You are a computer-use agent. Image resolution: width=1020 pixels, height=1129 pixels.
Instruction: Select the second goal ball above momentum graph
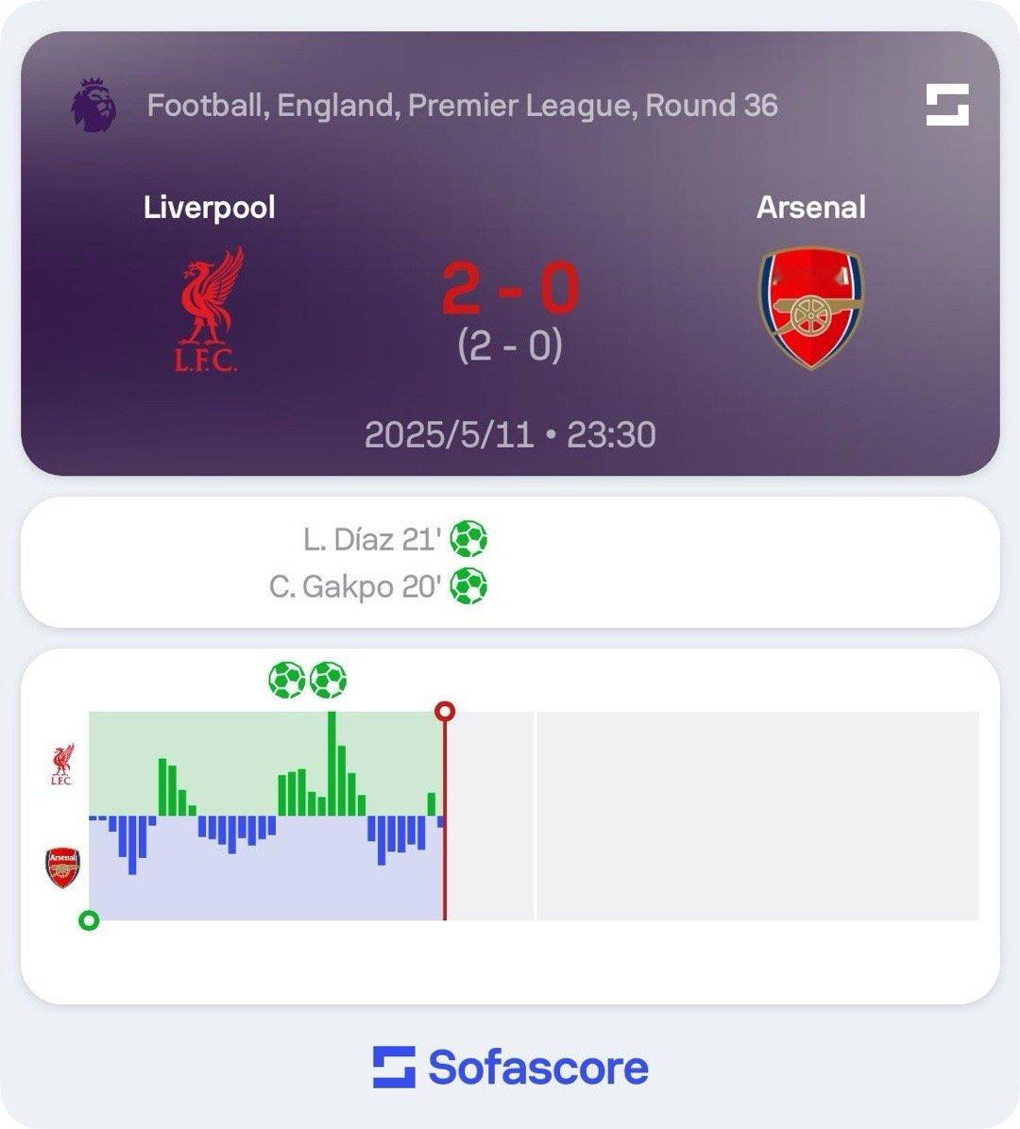329,680
